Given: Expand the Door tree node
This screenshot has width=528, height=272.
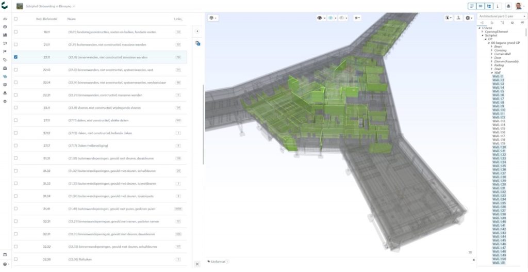Looking at the screenshot, I should pyautogui.click(x=491, y=58).
